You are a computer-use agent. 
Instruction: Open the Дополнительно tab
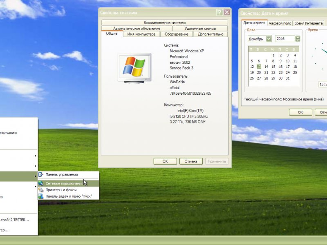[211, 34]
